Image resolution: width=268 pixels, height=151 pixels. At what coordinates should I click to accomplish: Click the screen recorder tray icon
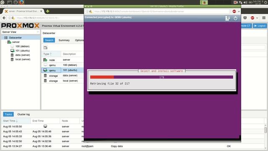(x=236, y=2)
